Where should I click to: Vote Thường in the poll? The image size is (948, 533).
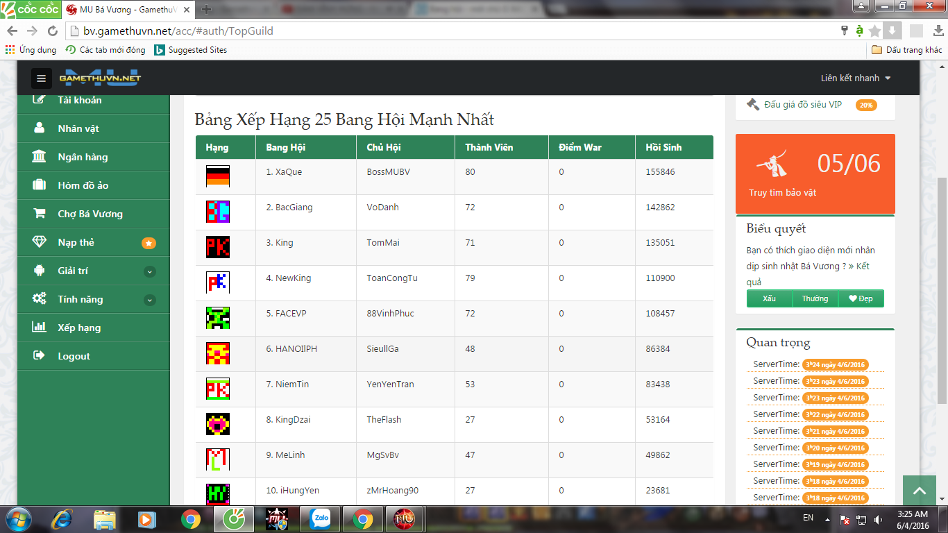pyautogui.click(x=815, y=298)
